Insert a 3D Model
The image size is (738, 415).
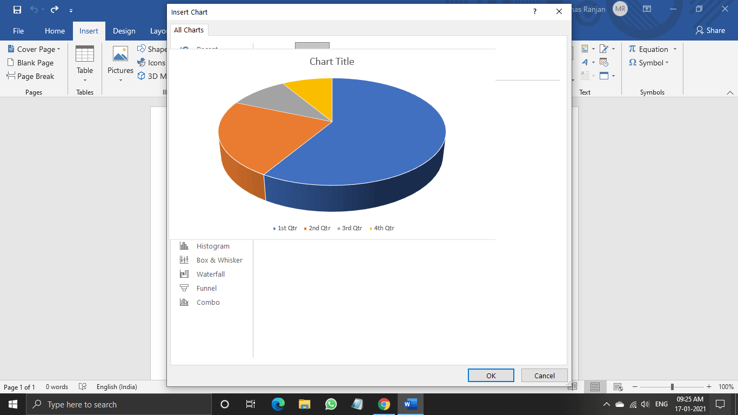coord(153,76)
